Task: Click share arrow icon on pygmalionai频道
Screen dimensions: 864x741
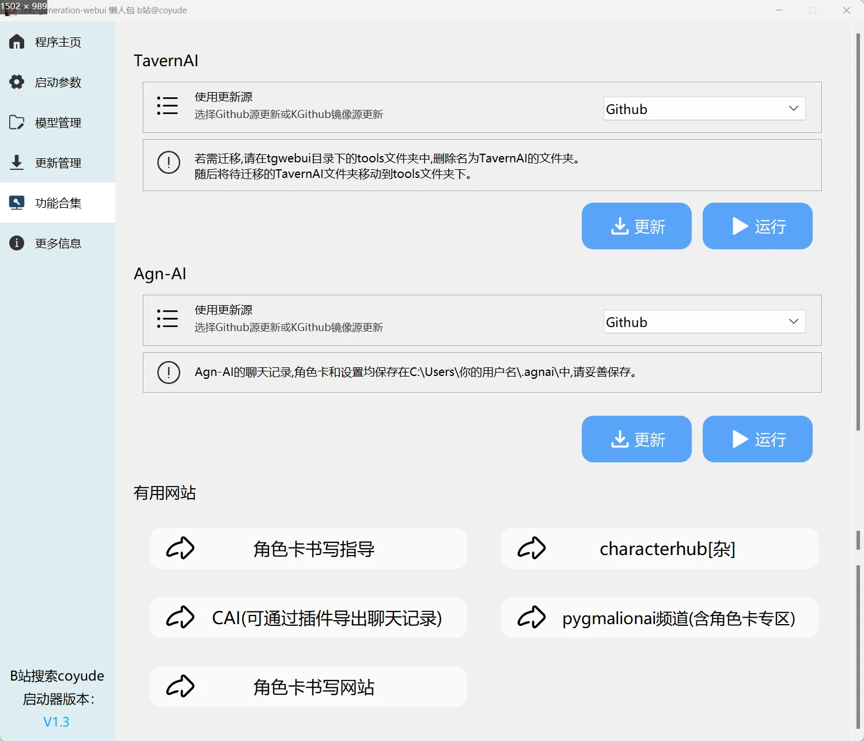Action: point(532,617)
